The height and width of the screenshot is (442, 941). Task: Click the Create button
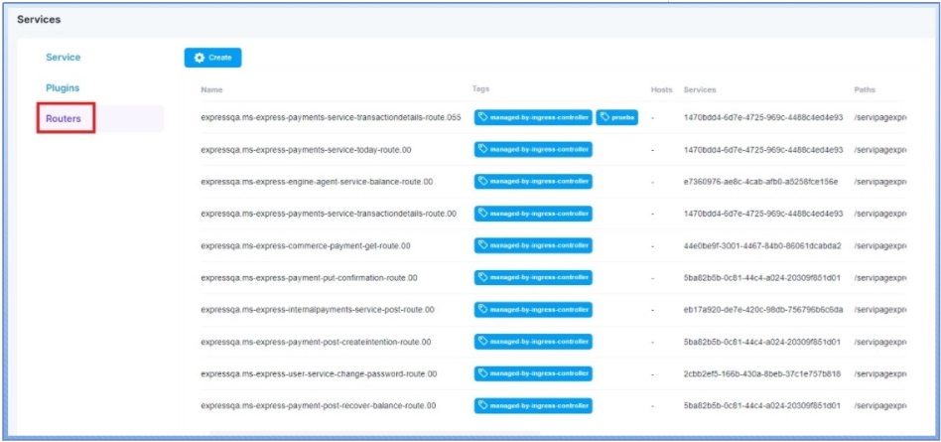pos(212,58)
